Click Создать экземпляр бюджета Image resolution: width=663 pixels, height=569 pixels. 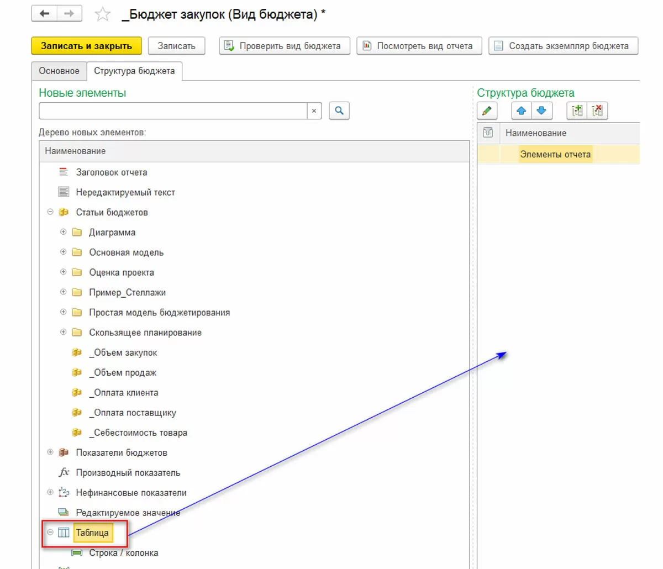pos(563,46)
